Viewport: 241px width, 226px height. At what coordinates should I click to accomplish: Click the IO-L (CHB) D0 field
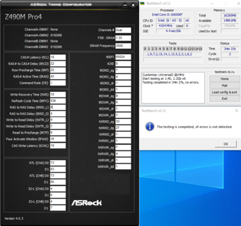(x=58, y=202)
